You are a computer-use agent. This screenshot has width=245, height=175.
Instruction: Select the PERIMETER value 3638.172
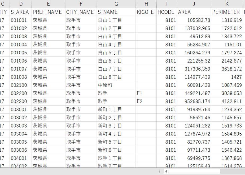[227, 69]
